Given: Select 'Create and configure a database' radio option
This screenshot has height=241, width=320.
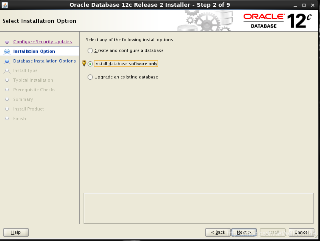Looking at the screenshot, I should coord(90,51).
